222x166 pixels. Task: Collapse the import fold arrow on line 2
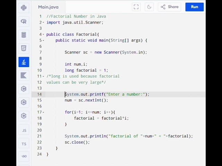click(x=43, y=22)
